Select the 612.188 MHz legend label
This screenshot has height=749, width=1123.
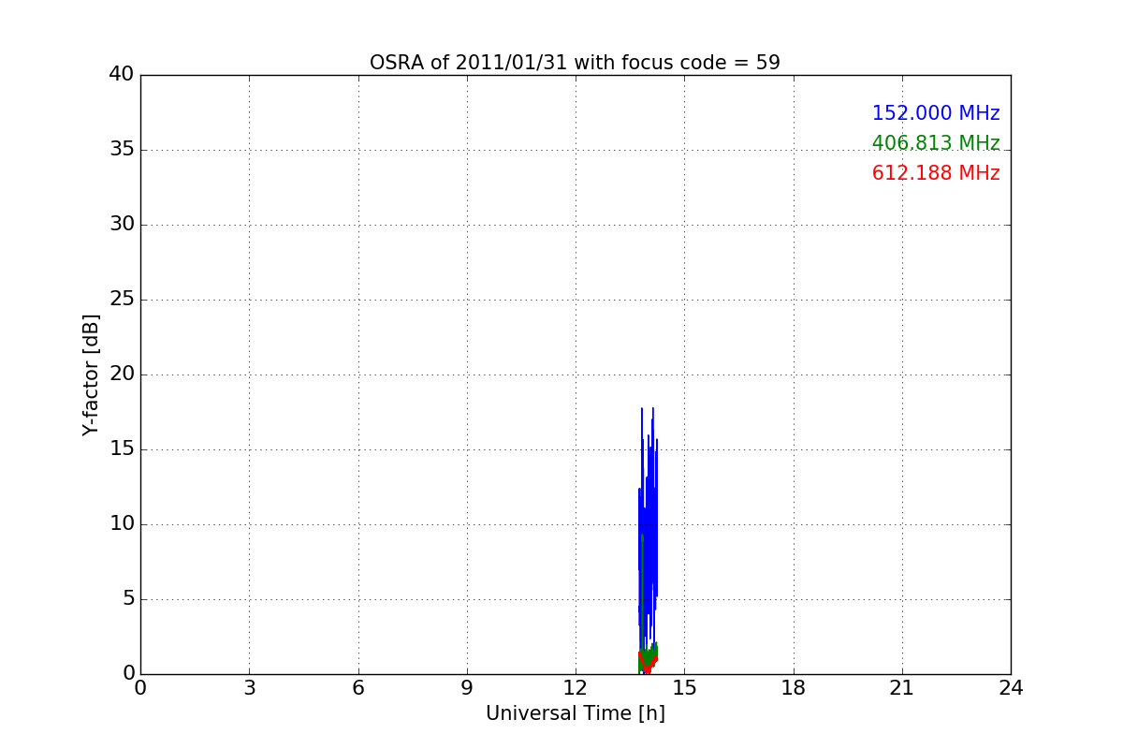pos(936,173)
